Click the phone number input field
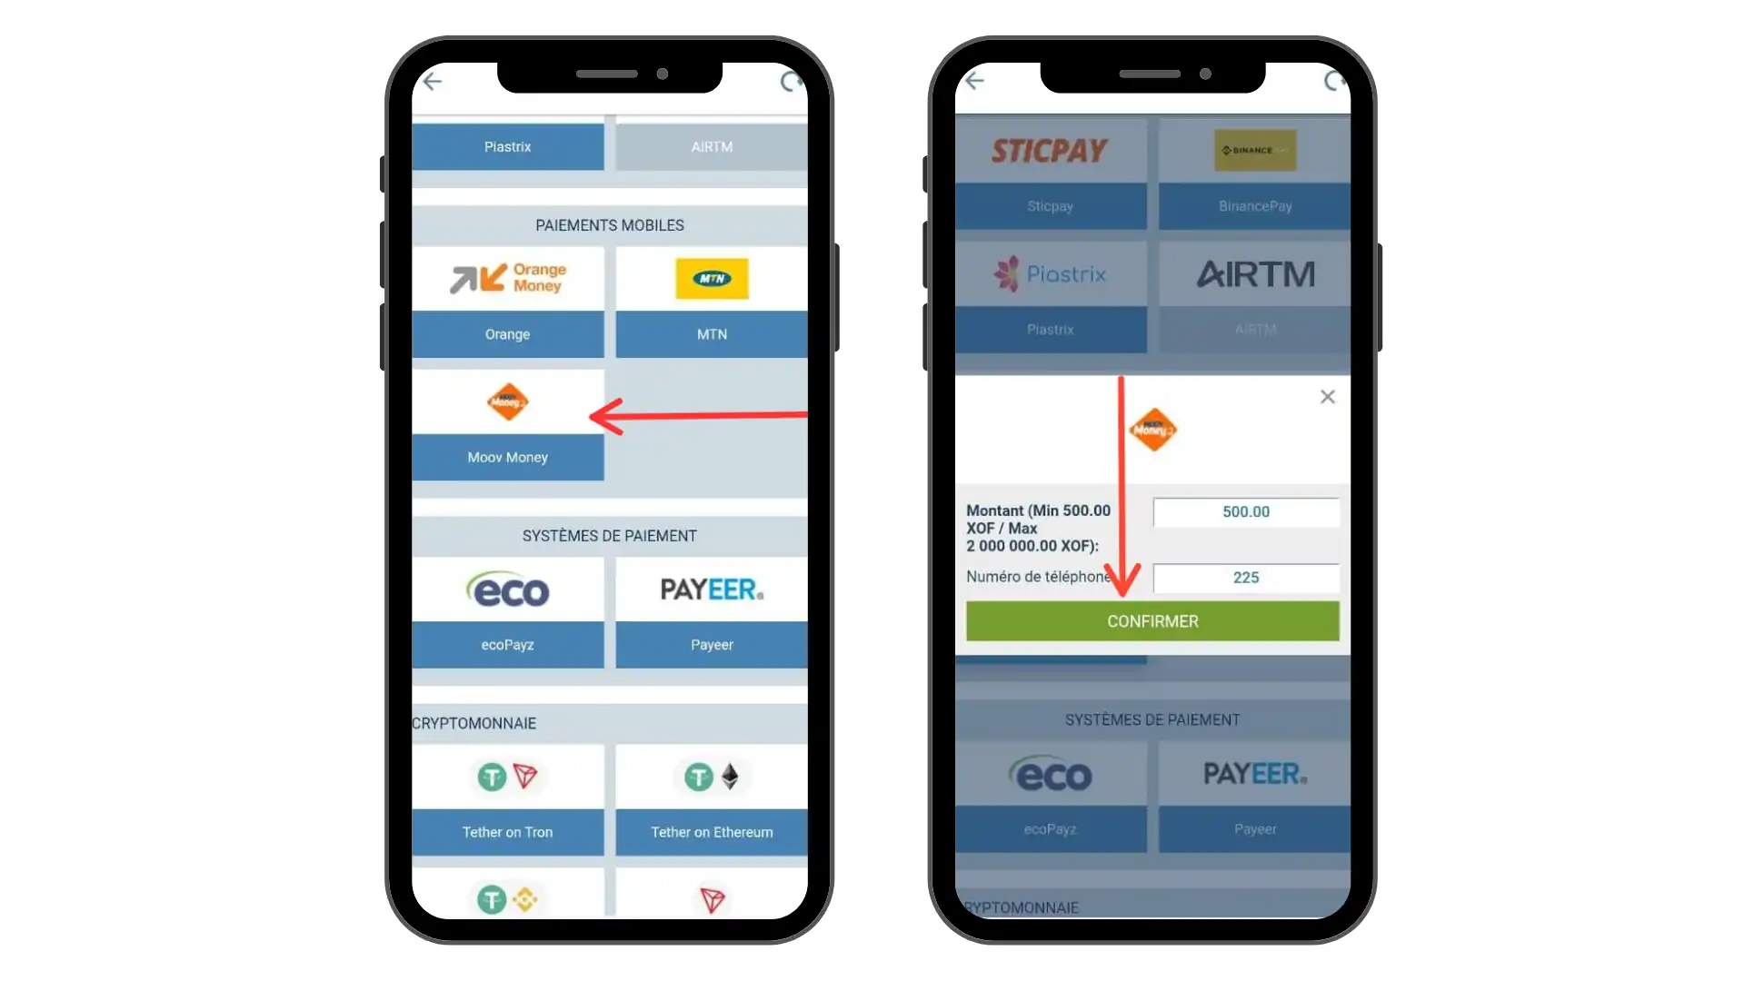Screen dimensions: 1745x981 coord(1246,576)
